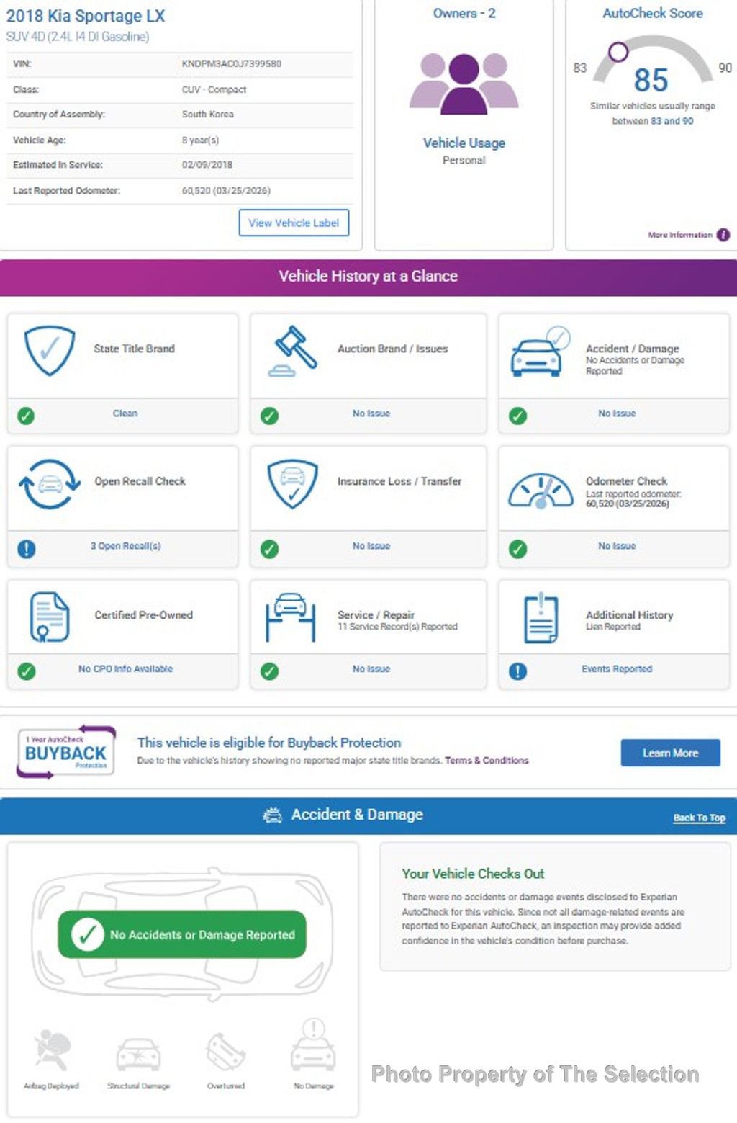Viewport: 737px width, 1123px height.
Task: Click the No Accidents or Damage Reported banner
Action: click(x=182, y=934)
